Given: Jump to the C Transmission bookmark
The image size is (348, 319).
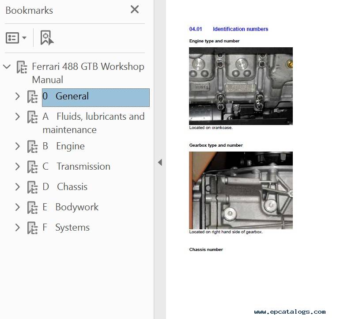Looking at the screenshot, I should pyautogui.click(x=76, y=167).
